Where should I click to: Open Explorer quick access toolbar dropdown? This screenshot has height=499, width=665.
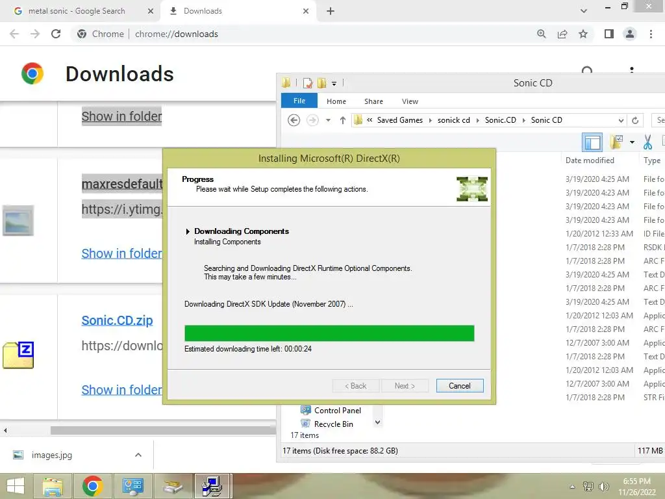click(x=334, y=84)
